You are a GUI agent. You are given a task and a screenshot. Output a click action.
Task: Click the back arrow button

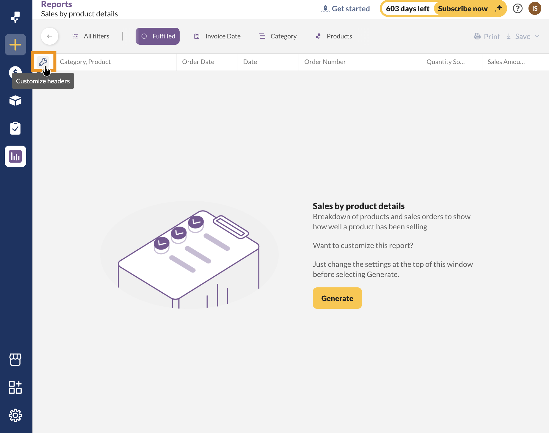(x=50, y=36)
